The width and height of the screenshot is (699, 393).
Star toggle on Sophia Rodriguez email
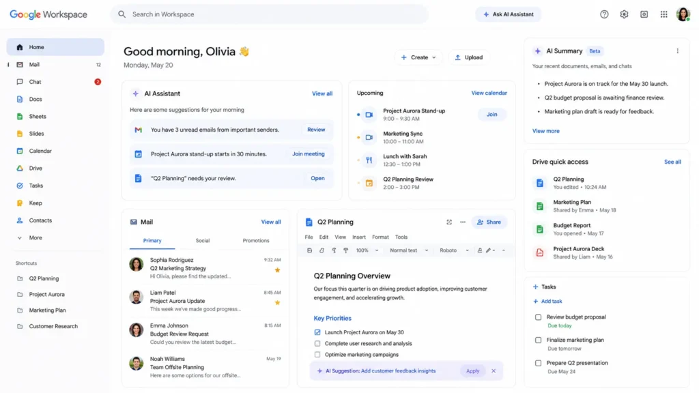(277, 270)
